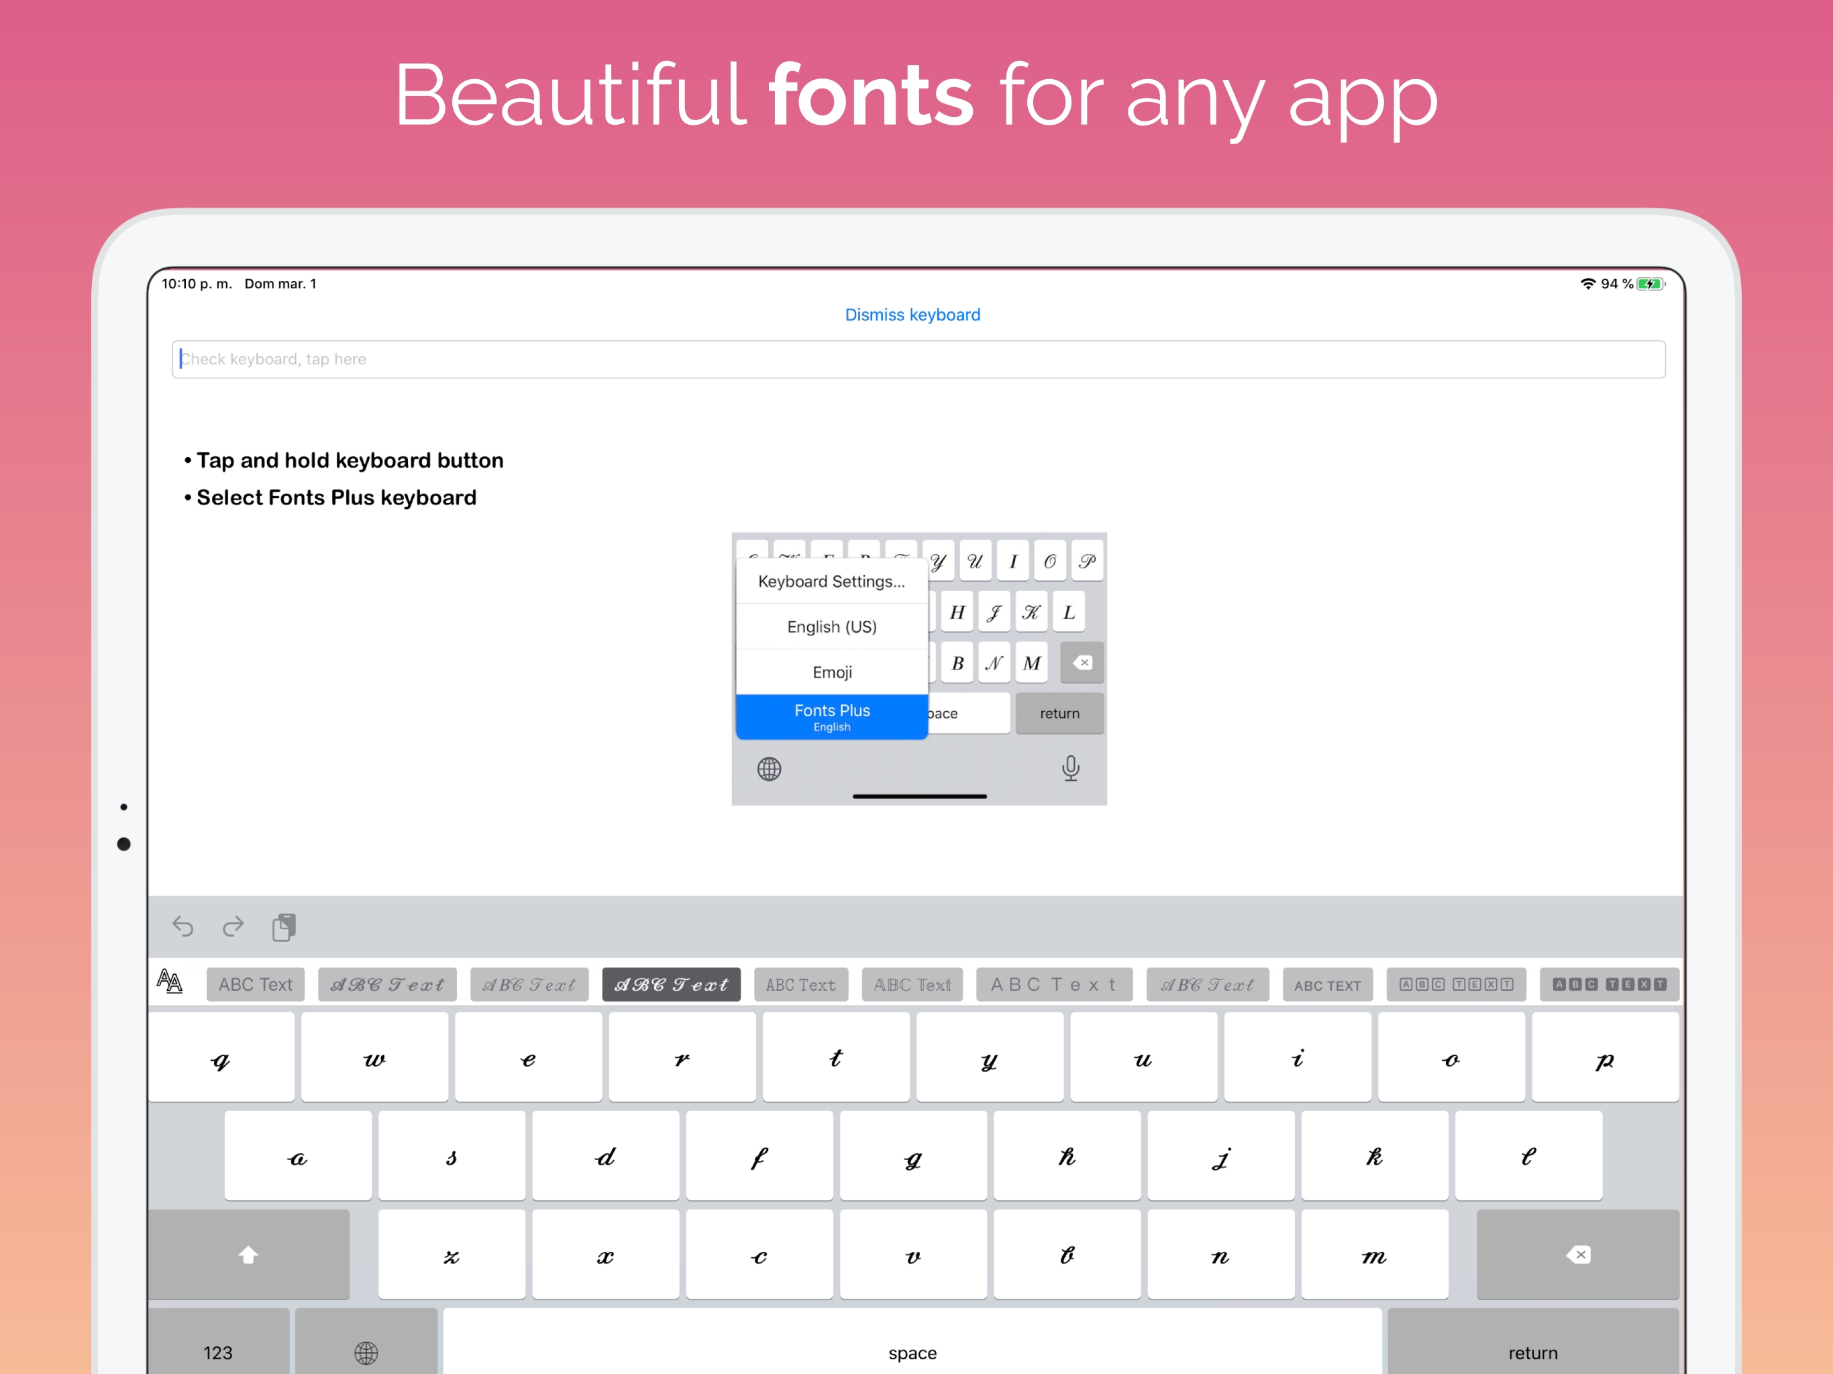This screenshot has height=1374, width=1833.
Task: Select the boxed outline ABC TEXT style
Action: pos(1456,984)
